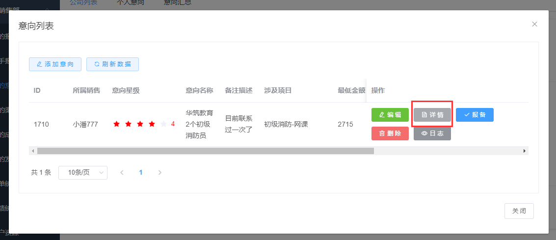The image size is (556, 240).
Task: Click the 添加意向 button with pencil icon
Action: [55, 64]
